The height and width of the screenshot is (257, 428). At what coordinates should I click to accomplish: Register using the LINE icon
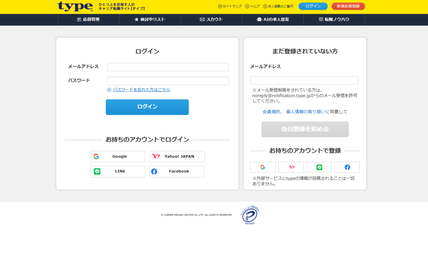[319, 167]
